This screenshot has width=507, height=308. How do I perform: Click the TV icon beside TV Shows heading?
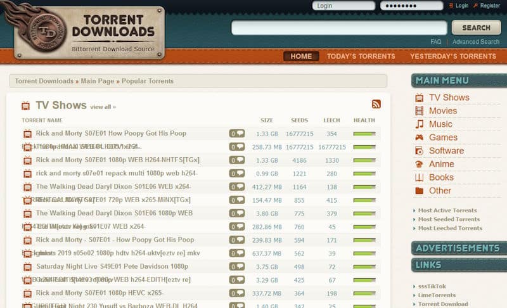pos(25,106)
